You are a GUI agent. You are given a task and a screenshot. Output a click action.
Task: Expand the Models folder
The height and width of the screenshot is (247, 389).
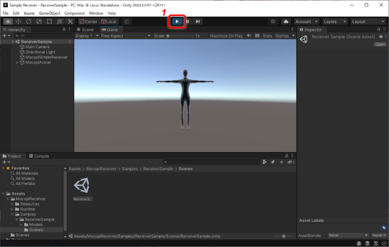point(21,225)
